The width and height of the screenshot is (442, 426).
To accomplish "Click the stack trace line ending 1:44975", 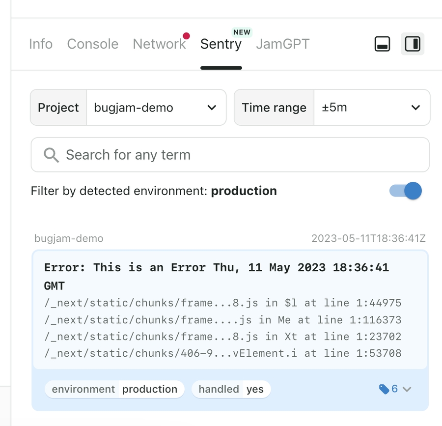I will 222,303.
